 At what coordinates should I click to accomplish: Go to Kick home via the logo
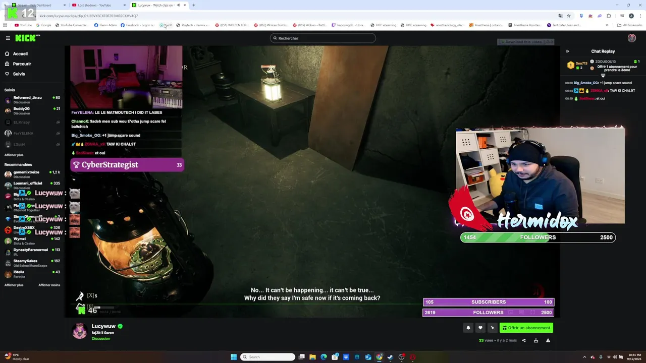pyautogui.click(x=27, y=38)
